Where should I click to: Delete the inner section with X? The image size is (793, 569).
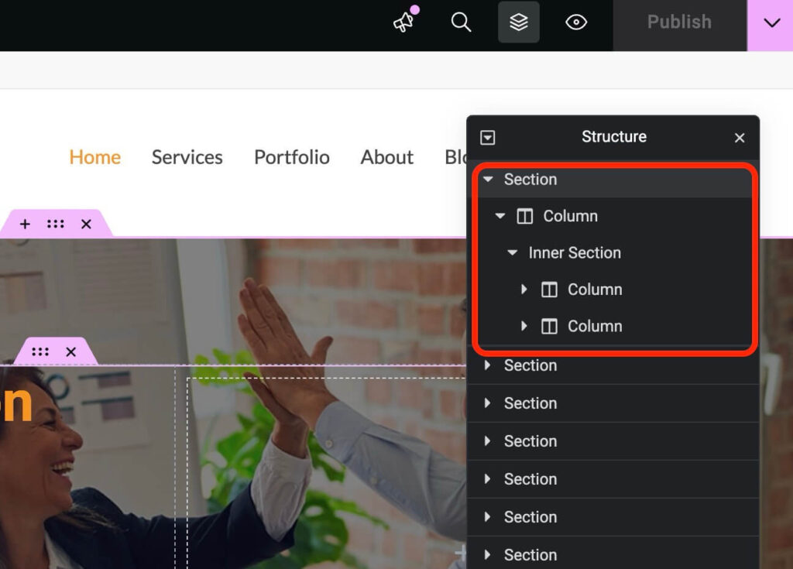click(71, 351)
